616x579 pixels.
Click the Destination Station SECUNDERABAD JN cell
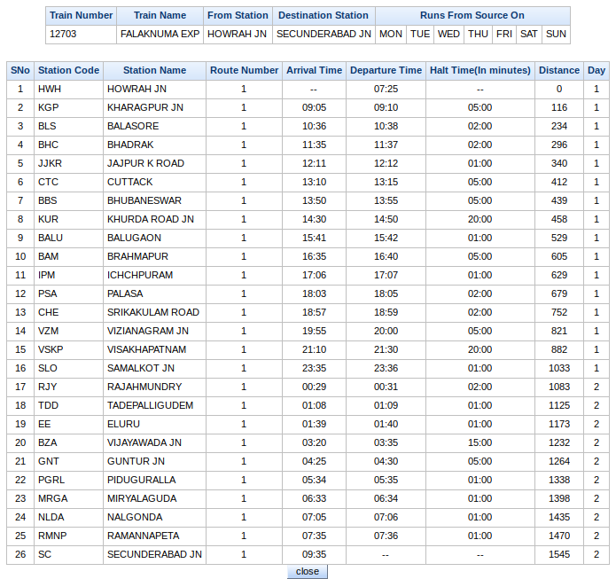[324, 35]
